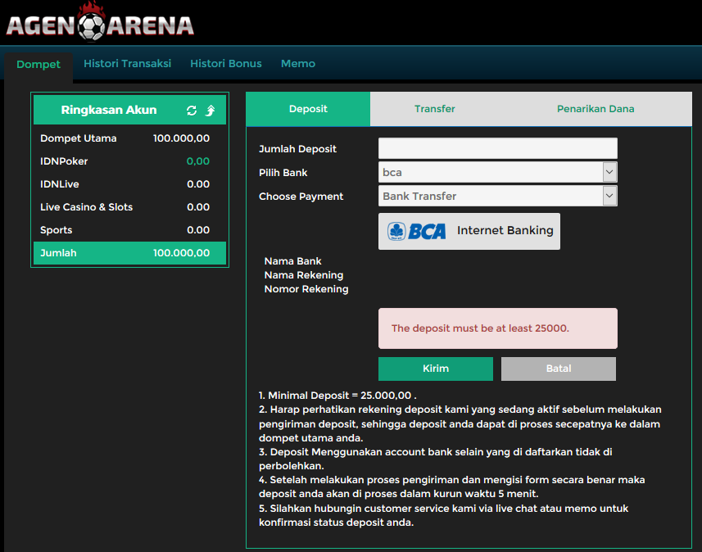The image size is (702, 552).
Task: Switch to the Transfer tab
Action: click(x=435, y=109)
